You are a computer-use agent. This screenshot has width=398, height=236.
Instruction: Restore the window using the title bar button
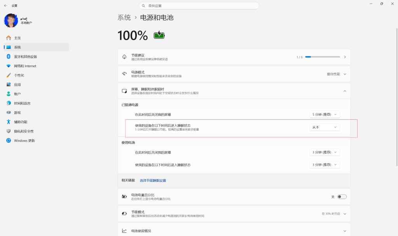[382, 4]
